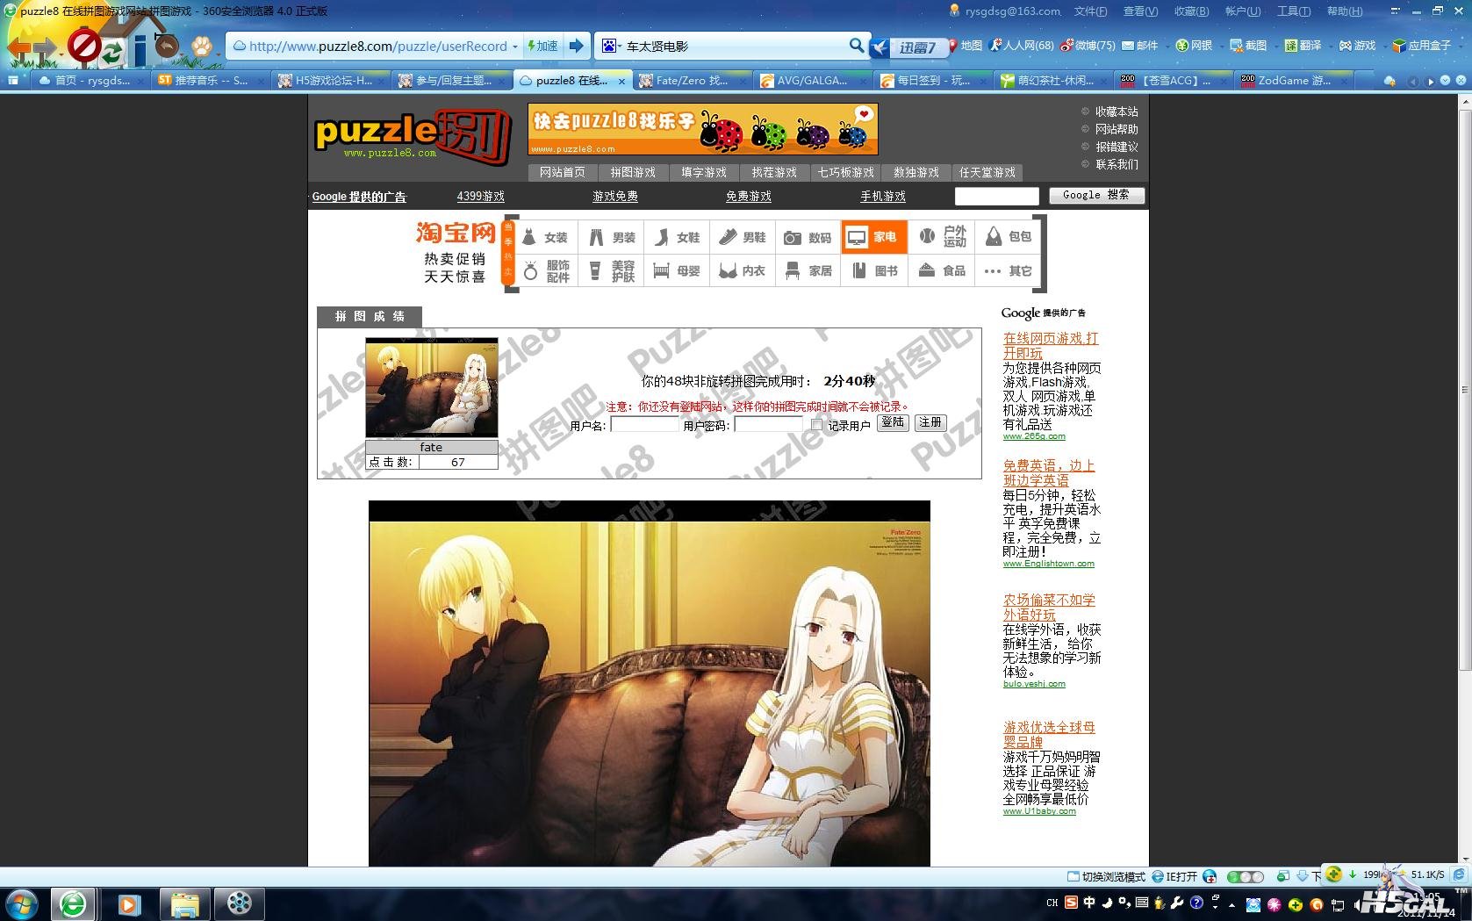The width and height of the screenshot is (1472, 921).
Task: Expand dropdown arrow next to 游戏
Action: click(1383, 46)
